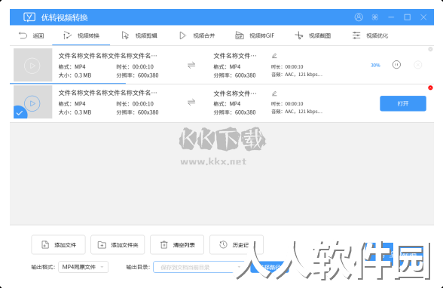
Task: Go back with the 返回 arrow
Action: 31,35
